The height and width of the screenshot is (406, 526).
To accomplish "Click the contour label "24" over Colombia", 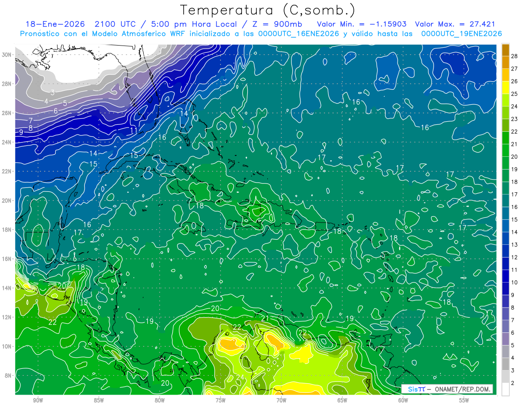I will pos(240,378).
